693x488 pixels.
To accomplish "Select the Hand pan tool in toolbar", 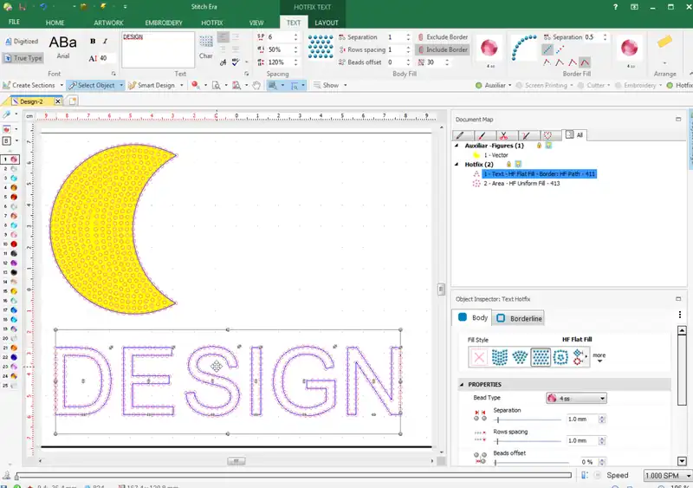I will tap(257, 86).
